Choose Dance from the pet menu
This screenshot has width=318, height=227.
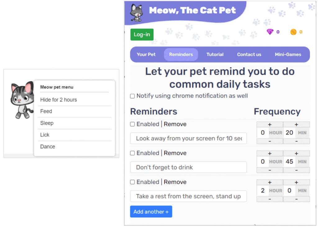tap(47, 147)
